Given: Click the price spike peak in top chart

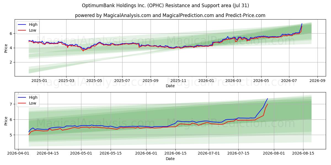Looking at the screenshot, I should click(302, 24).
